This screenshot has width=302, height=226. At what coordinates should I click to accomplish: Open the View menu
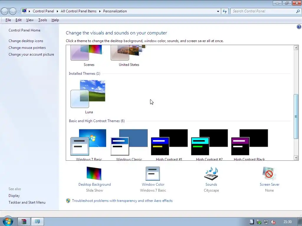[30, 20]
